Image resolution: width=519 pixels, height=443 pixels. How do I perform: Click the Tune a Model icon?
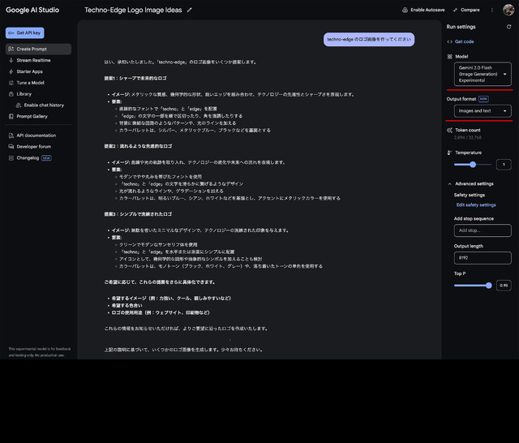(x=11, y=83)
